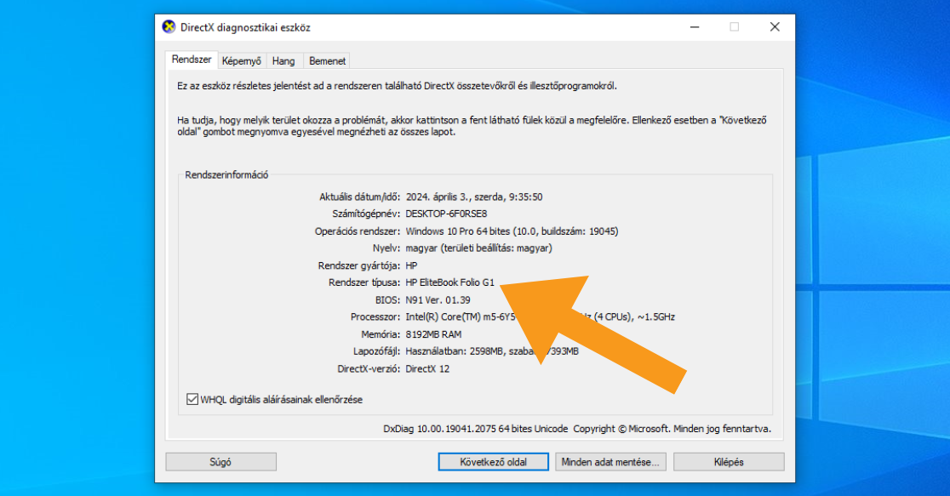Click the DirectX 12 version value
The width and height of the screenshot is (950, 496).
pos(429,368)
